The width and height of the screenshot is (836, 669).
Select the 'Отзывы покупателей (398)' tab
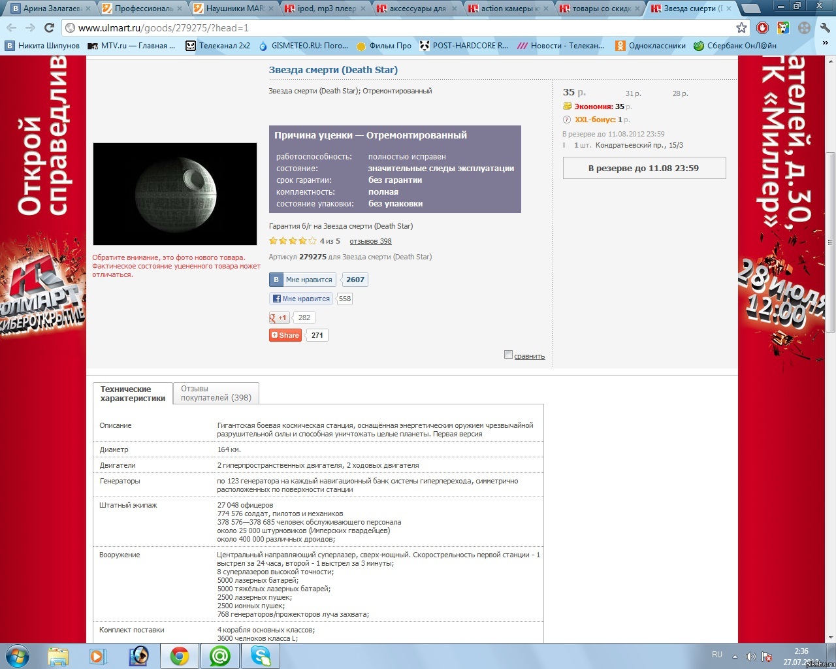(x=216, y=393)
